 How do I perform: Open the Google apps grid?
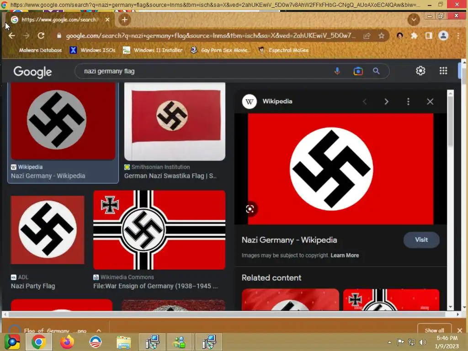[443, 71]
